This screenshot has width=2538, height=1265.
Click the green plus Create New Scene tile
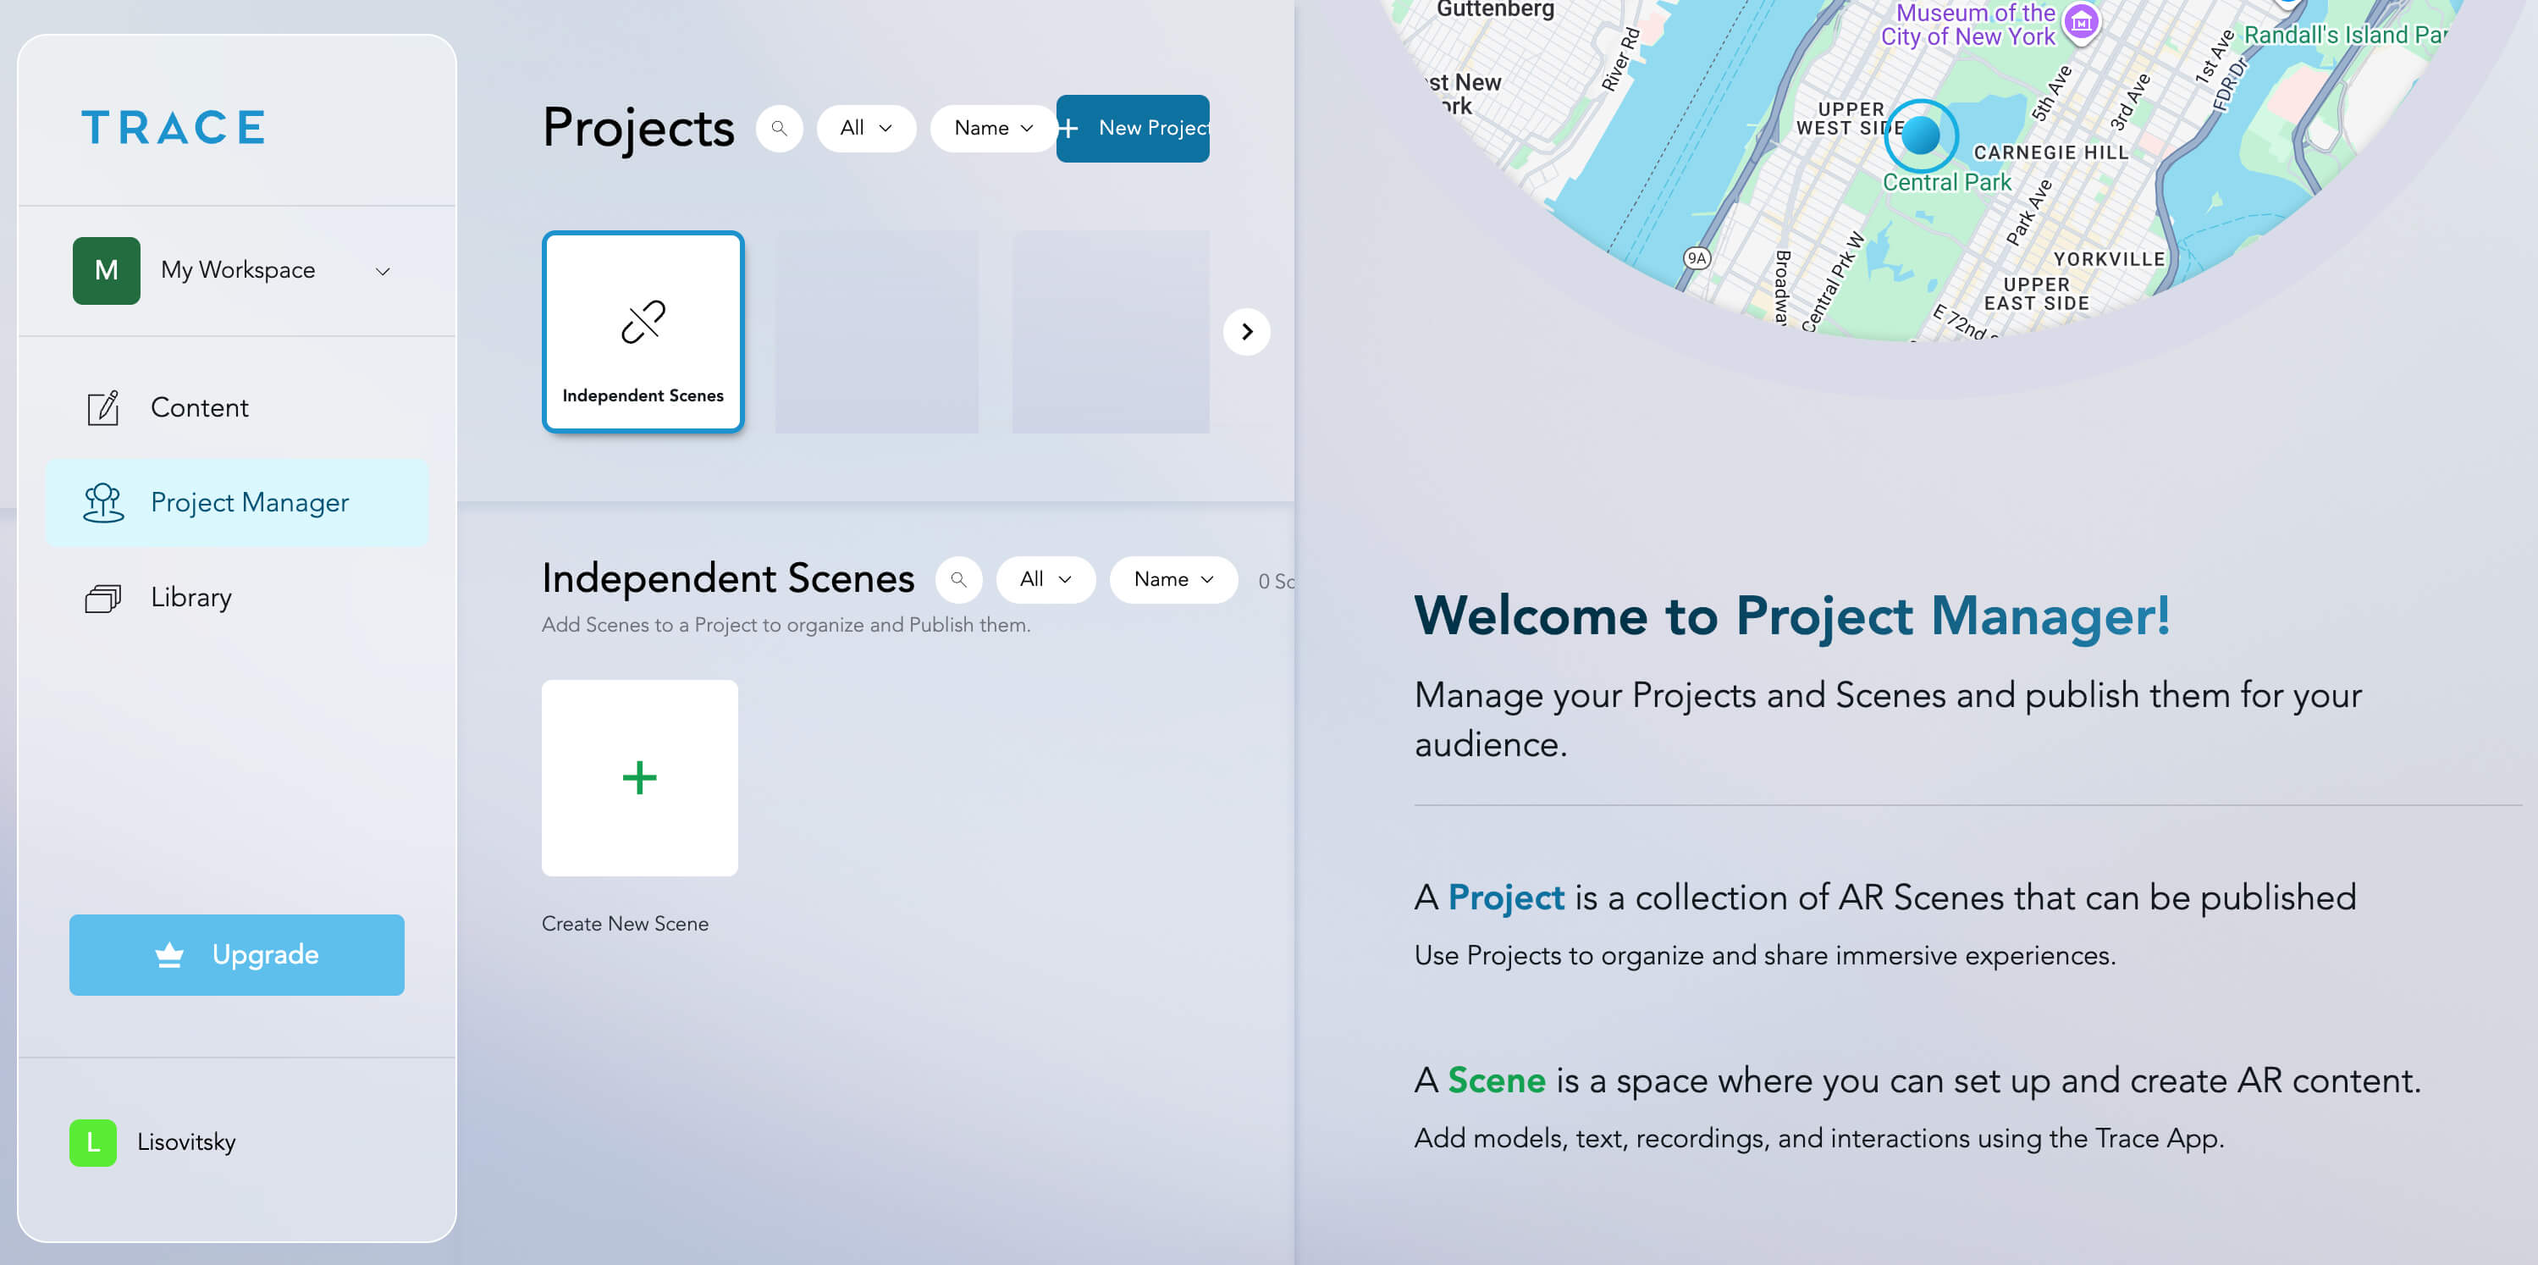coord(639,777)
